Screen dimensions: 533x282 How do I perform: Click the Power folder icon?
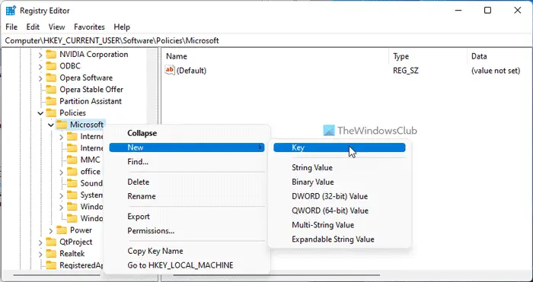(x=62, y=230)
